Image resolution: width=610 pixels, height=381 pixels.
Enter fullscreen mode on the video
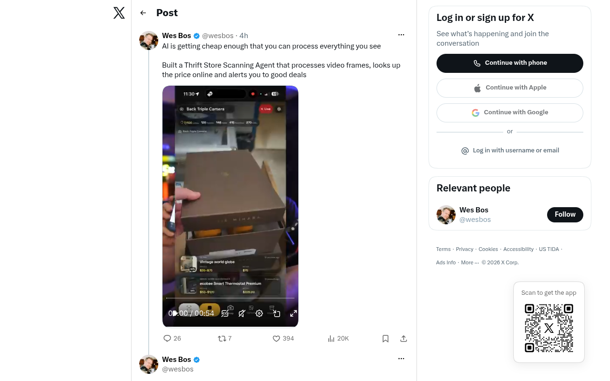[294, 313]
